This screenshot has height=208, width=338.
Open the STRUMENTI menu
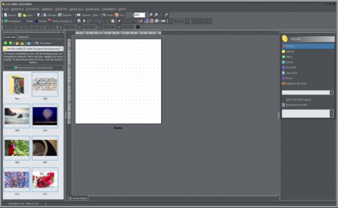click(109, 9)
